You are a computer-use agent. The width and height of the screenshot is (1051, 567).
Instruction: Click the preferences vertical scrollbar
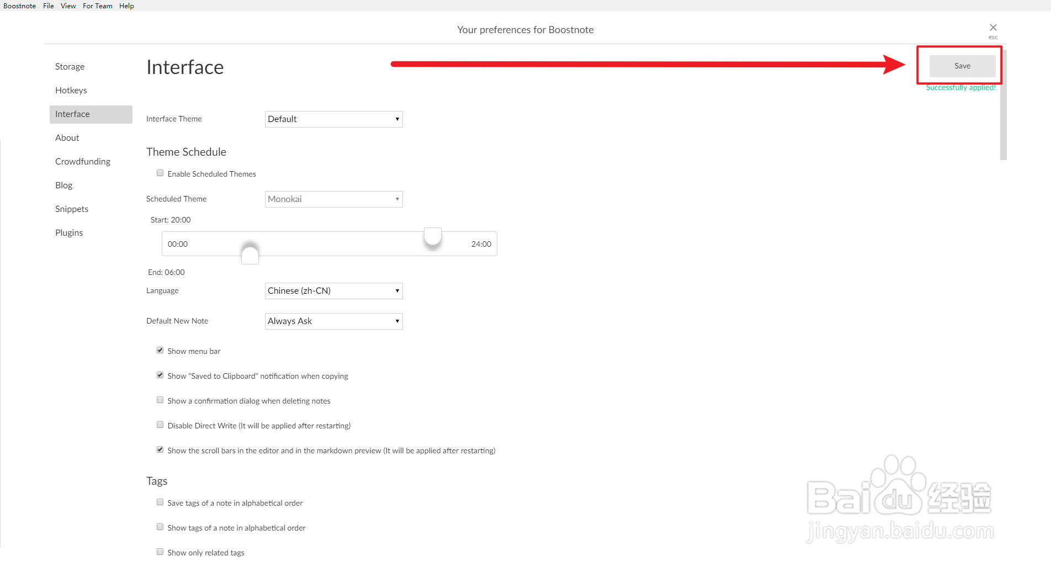click(x=1003, y=105)
